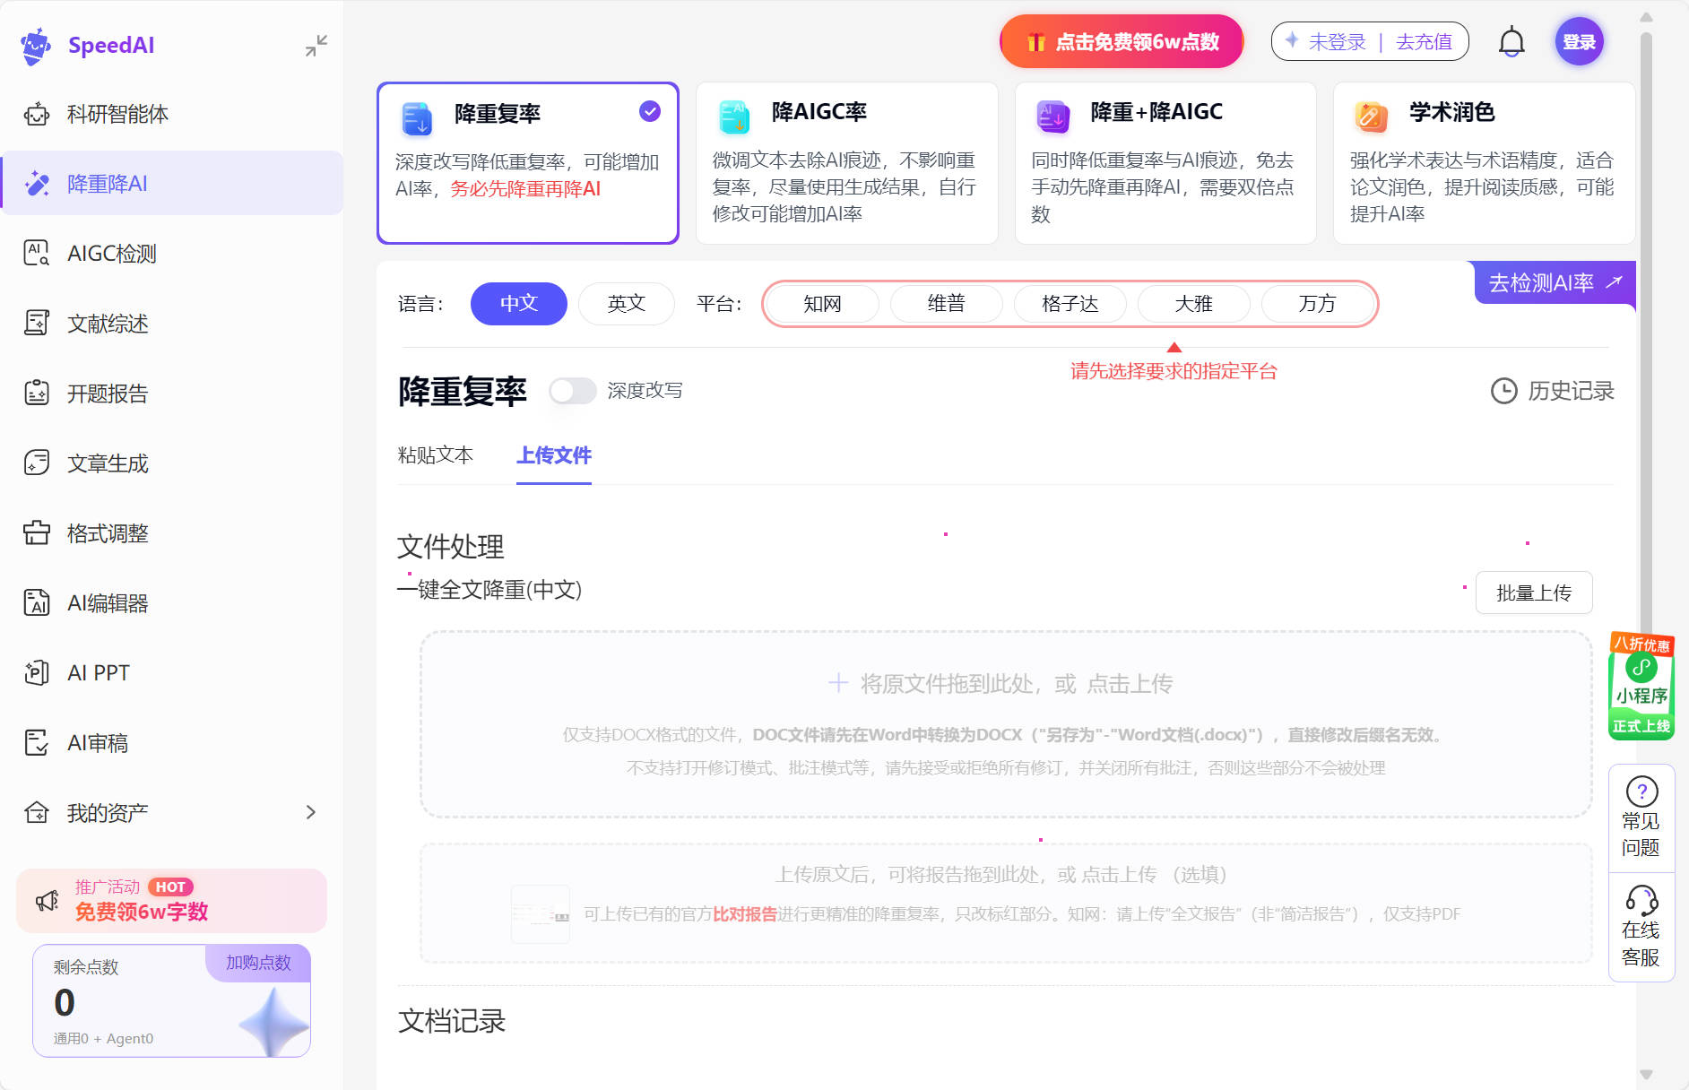Go to 文献综述 page
The width and height of the screenshot is (1689, 1090).
click(x=172, y=324)
